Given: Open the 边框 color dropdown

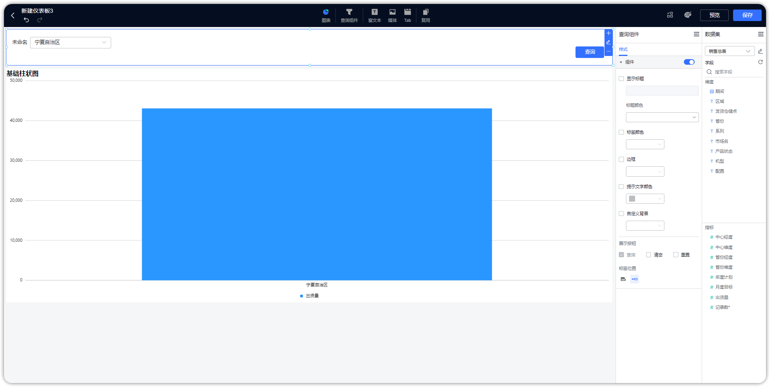Looking at the screenshot, I should pos(645,171).
